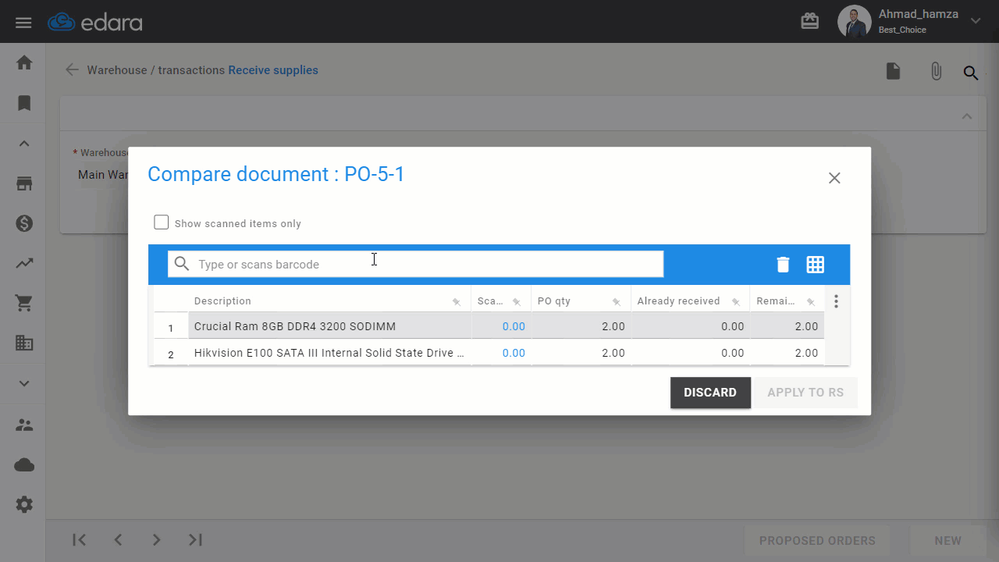Open the gift box icon in header
Image resolution: width=999 pixels, height=562 pixels.
pyautogui.click(x=810, y=22)
